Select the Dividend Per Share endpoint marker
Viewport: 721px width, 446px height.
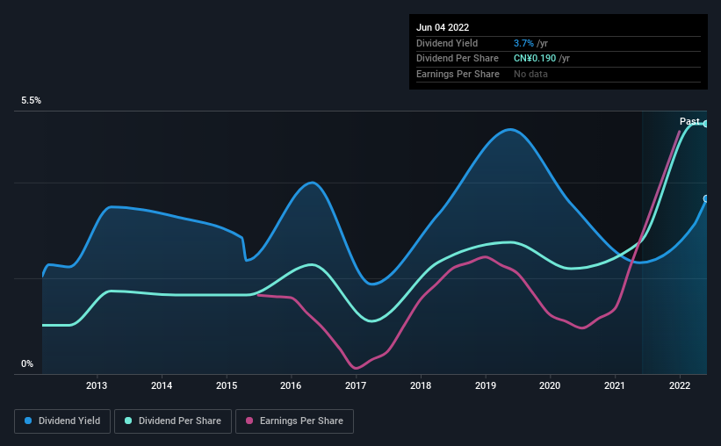pyautogui.click(x=706, y=124)
